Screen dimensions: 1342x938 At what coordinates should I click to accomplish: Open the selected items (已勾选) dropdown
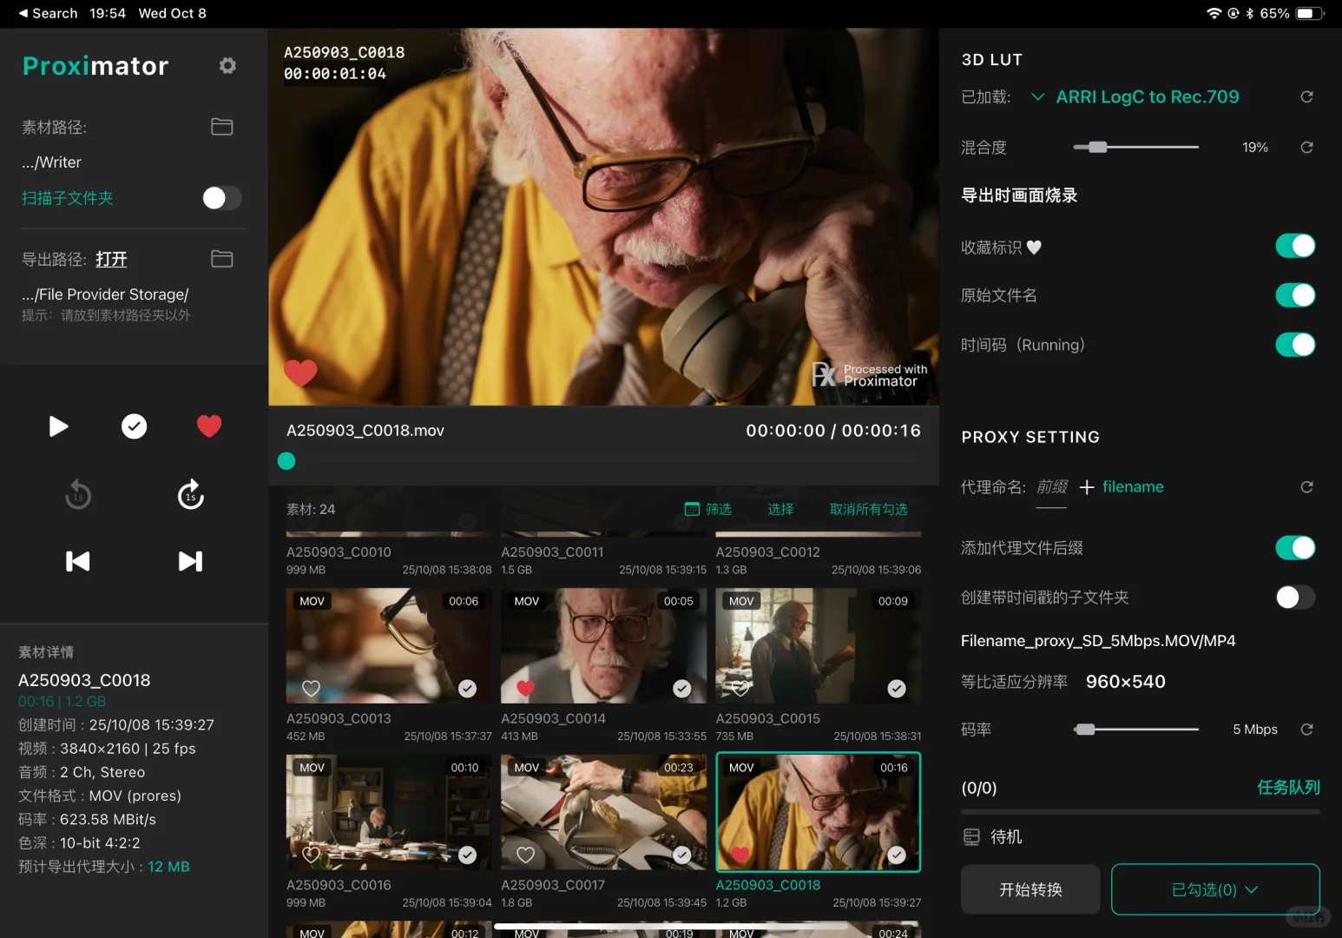[1215, 889]
